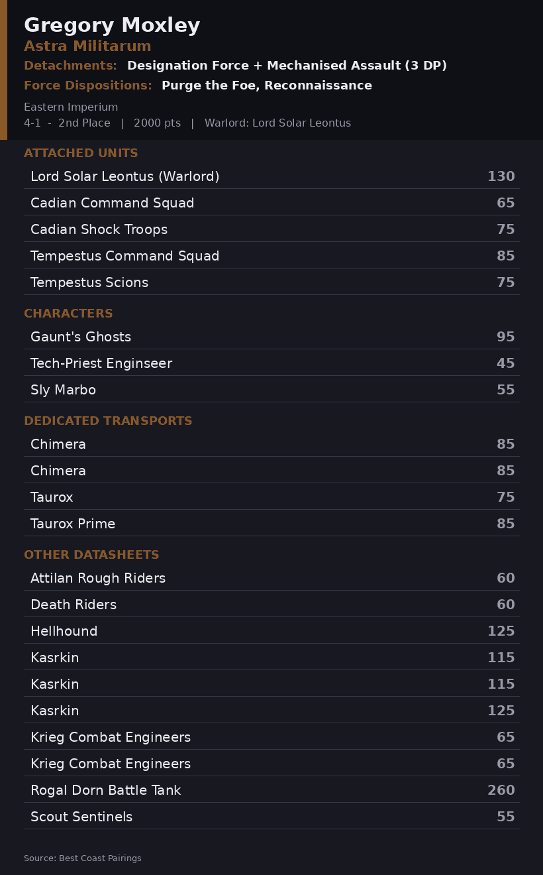Click the Sly Marbo entry
543x875 pixels.
(271, 389)
